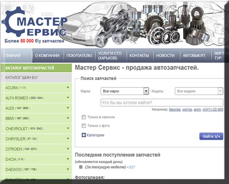Open the Все модели model dropdown
The height and width of the screenshot is (184, 229).
click(x=199, y=91)
